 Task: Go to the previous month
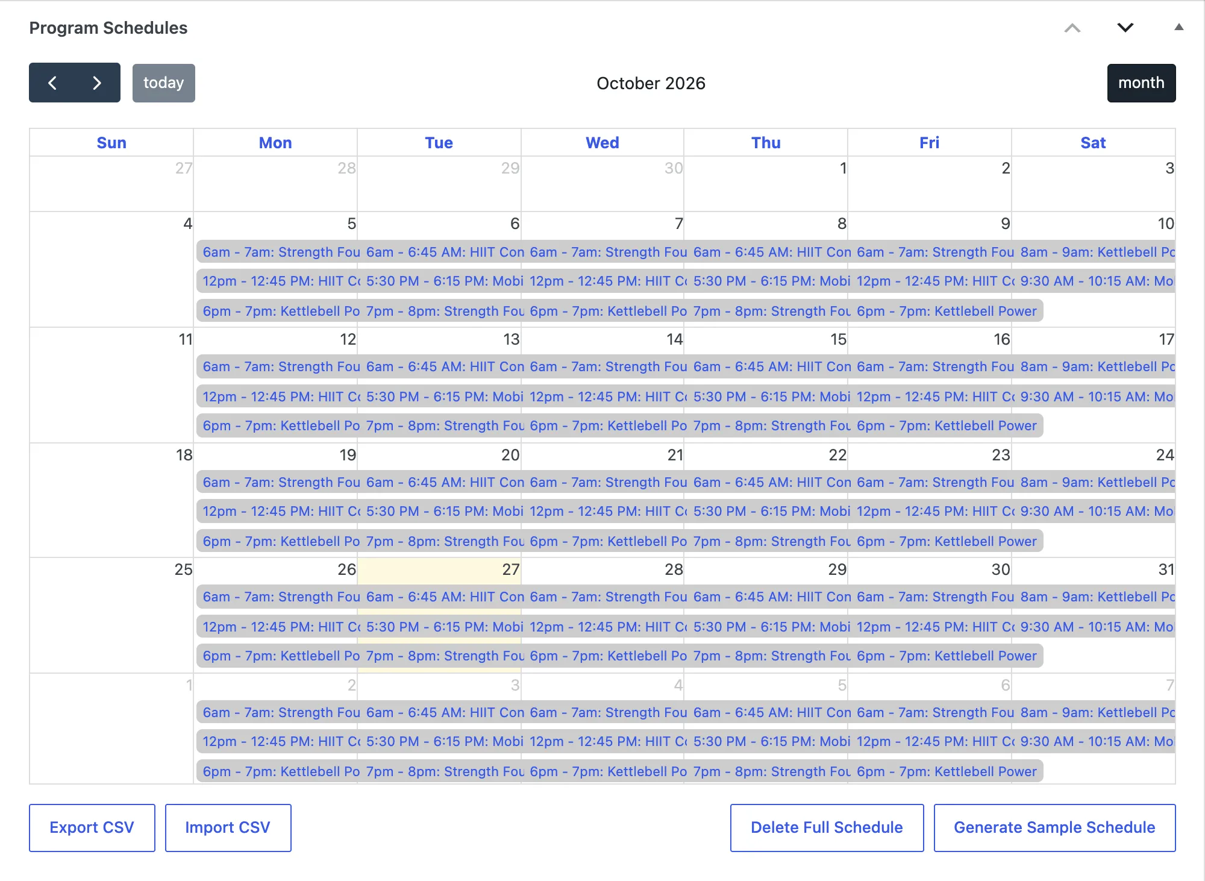tap(52, 83)
